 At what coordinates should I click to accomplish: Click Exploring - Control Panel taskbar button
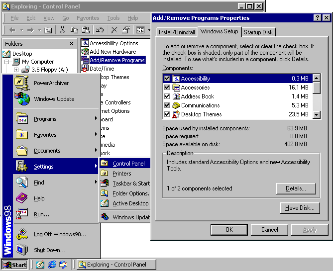coord(116,265)
